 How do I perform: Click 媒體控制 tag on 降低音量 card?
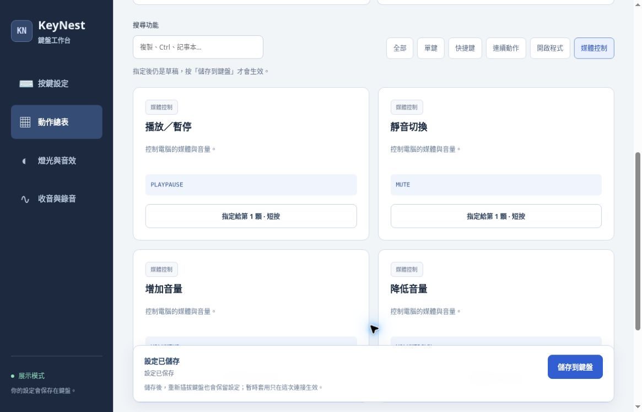pyautogui.click(x=407, y=269)
